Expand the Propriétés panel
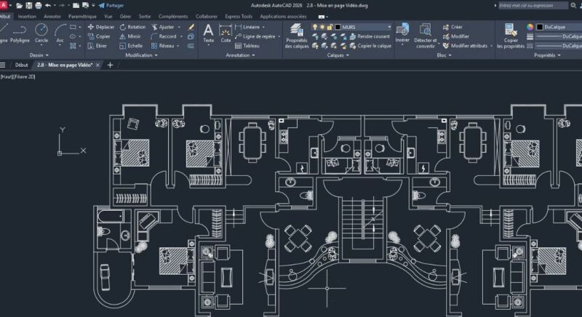Screen dimensions: 582x317 (x=547, y=55)
